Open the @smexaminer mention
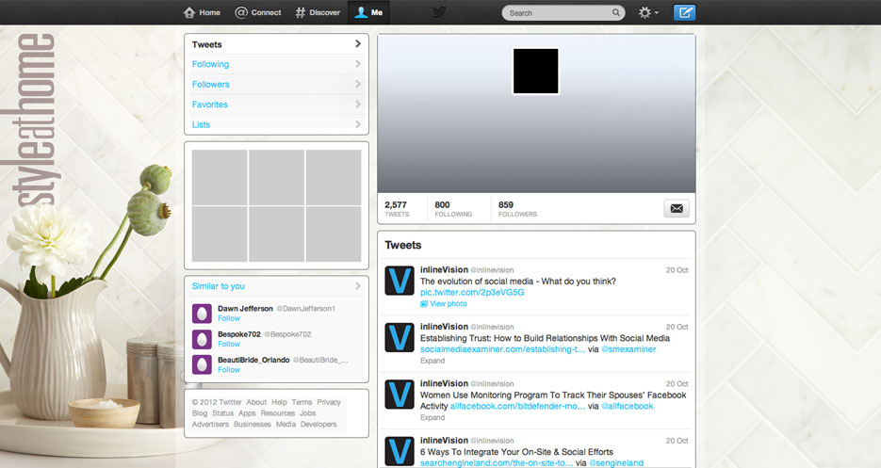 pos(628,349)
